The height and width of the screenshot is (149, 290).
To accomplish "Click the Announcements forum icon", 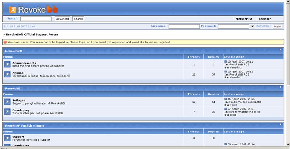I will [7, 64].
